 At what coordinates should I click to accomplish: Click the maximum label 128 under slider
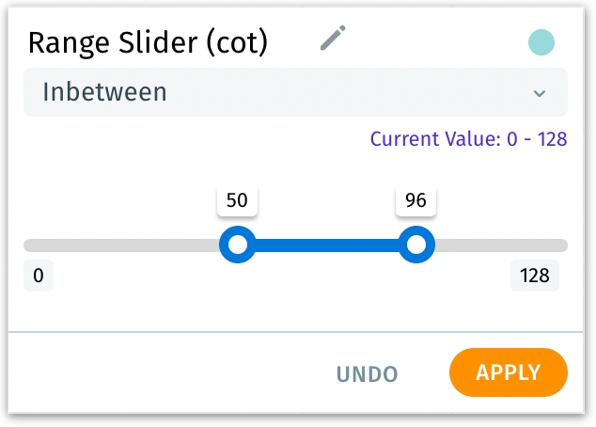coord(535,277)
